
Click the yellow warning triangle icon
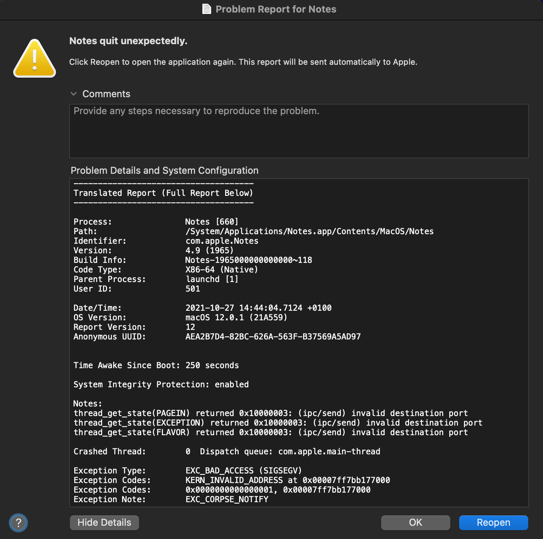coord(35,59)
